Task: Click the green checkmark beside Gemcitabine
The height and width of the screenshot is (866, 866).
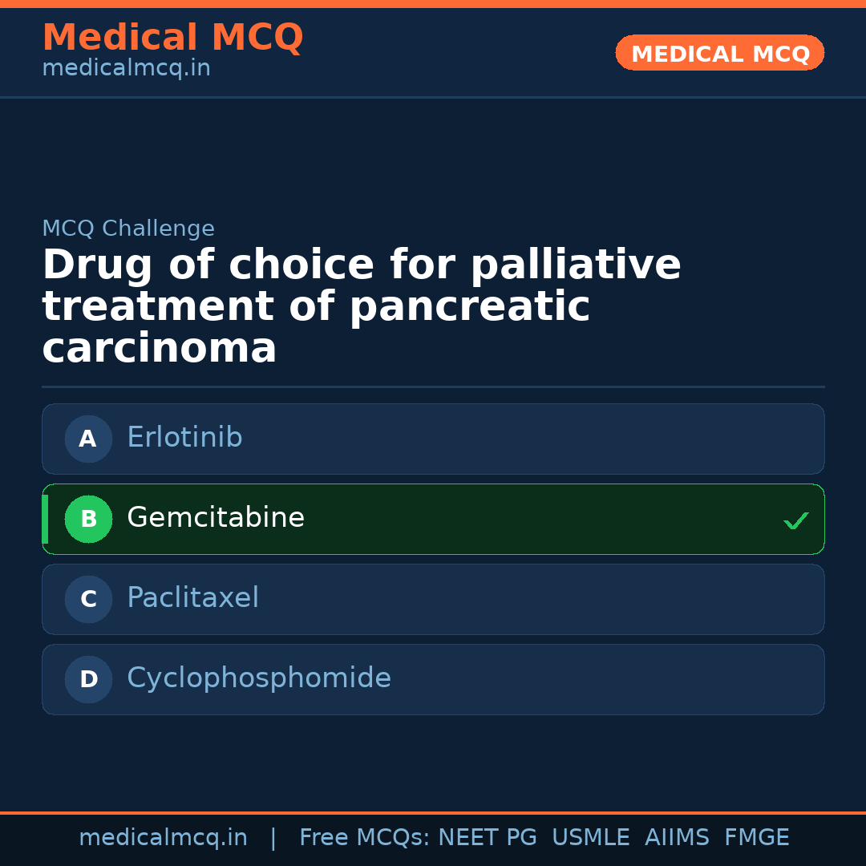Action: pyautogui.click(x=795, y=520)
